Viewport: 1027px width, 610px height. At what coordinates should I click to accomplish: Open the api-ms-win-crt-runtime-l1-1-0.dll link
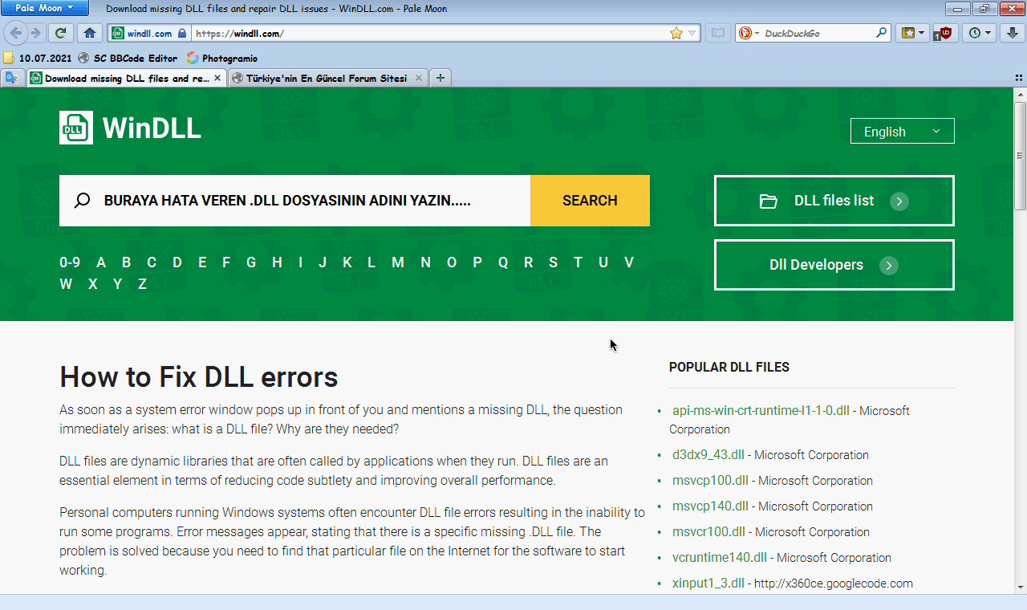point(761,410)
